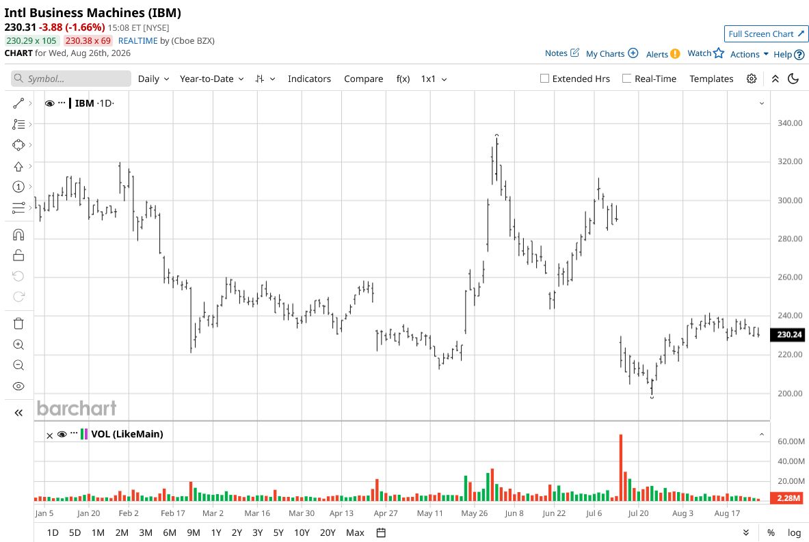Open the Daily interval dropdown
This screenshot has width=809, height=542.
point(153,79)
